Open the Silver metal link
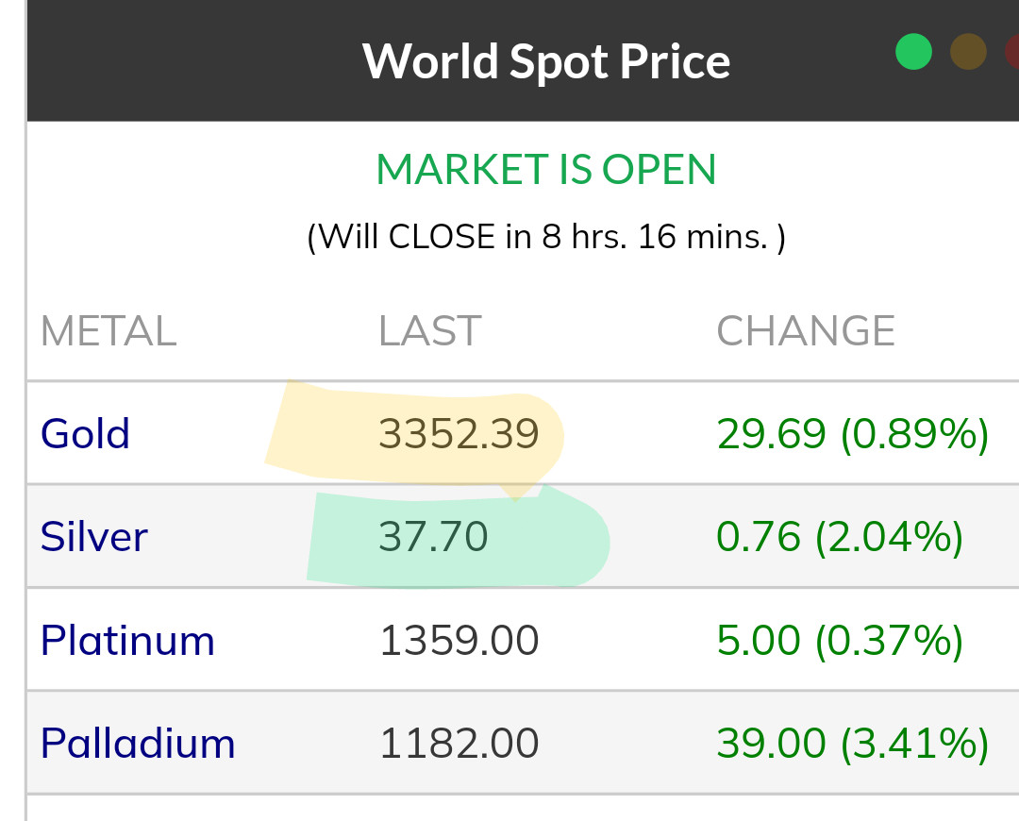Image resolution: width=1019 pixels, height=821 pixels. (x=93, y=537)
